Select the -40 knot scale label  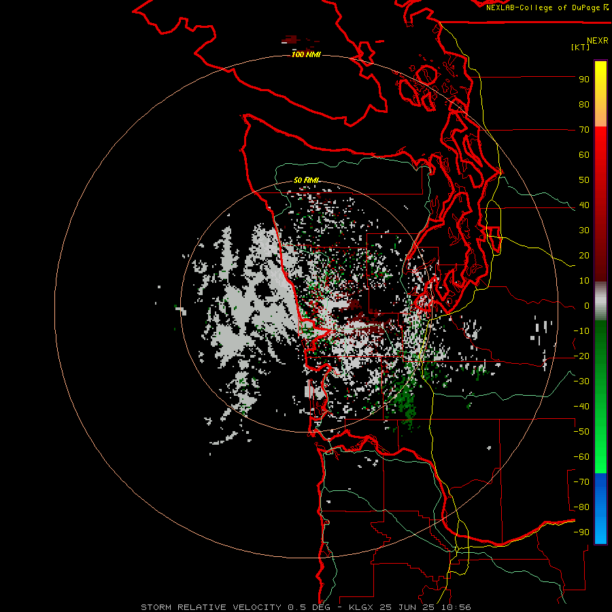581,407
